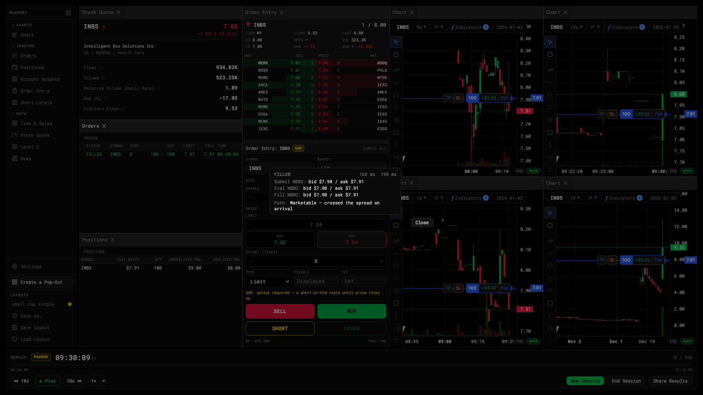
Task: Toggle log scale on the 5m chart
Action: [x=519, y=171]
